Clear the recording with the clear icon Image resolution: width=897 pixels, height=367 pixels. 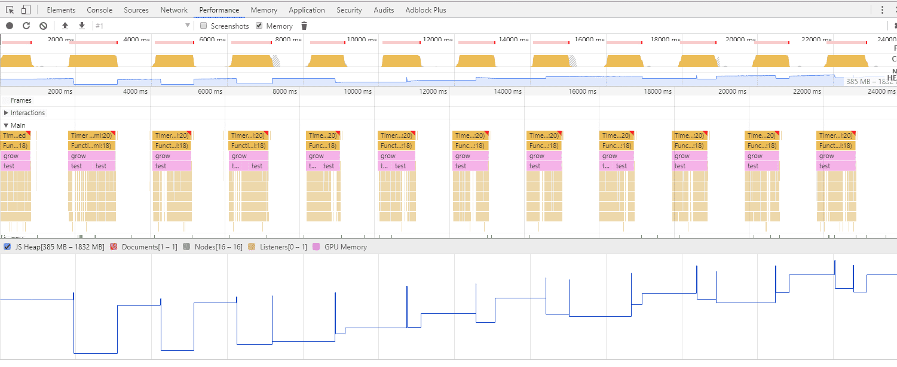(x=43, y=26)
